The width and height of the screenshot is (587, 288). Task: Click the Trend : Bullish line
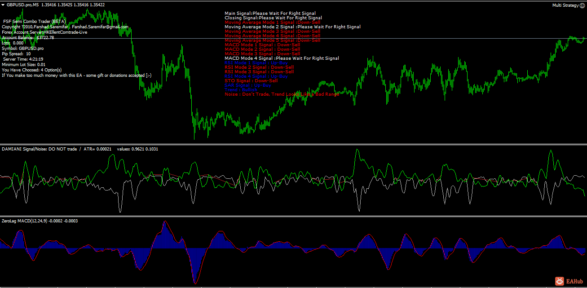point(241,90)
